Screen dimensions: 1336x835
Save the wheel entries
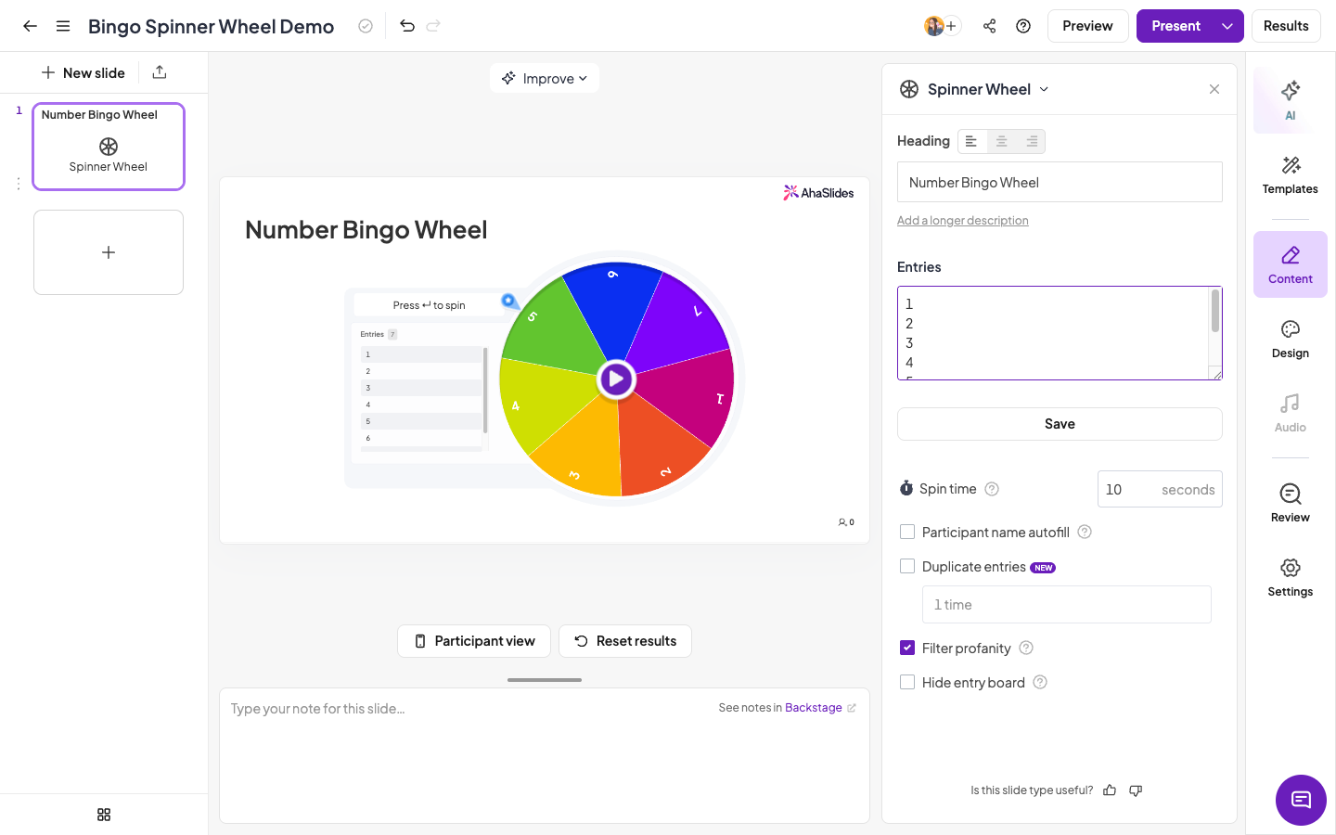tap(1060, 424)
